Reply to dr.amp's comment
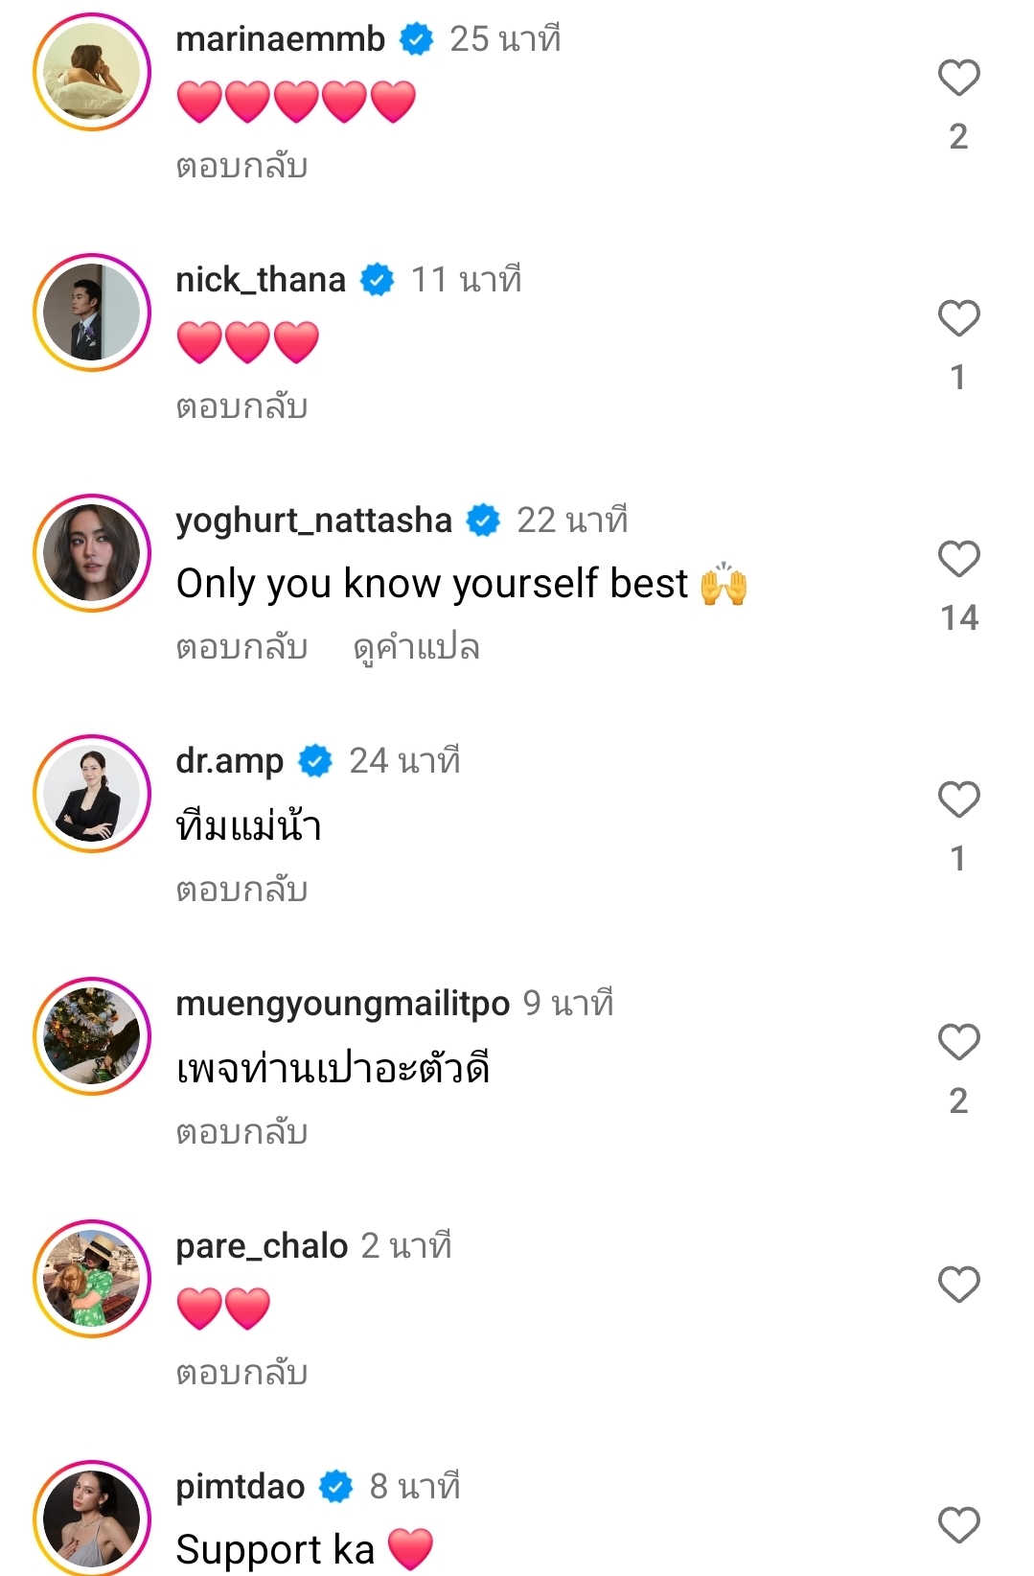The width and height of the screenshot is (1034, 1576). point(241,891)
